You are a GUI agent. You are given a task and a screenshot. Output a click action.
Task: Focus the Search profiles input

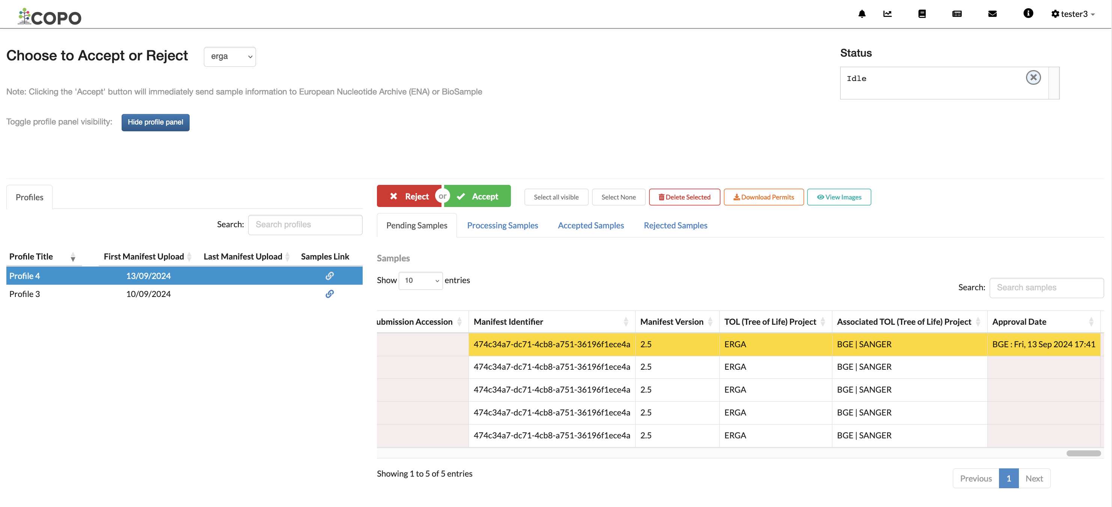point(305,225)
